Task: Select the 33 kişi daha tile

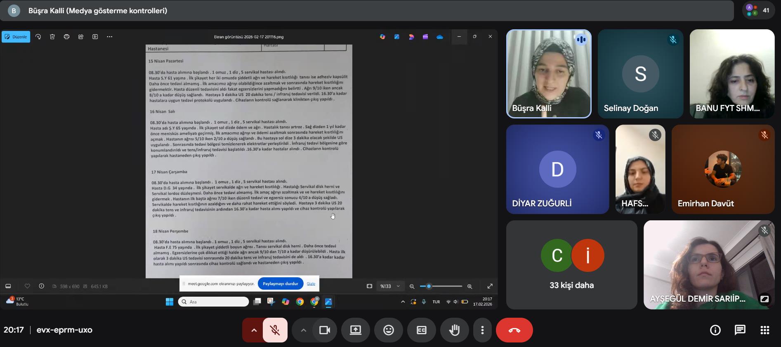Action: point(571,265)
